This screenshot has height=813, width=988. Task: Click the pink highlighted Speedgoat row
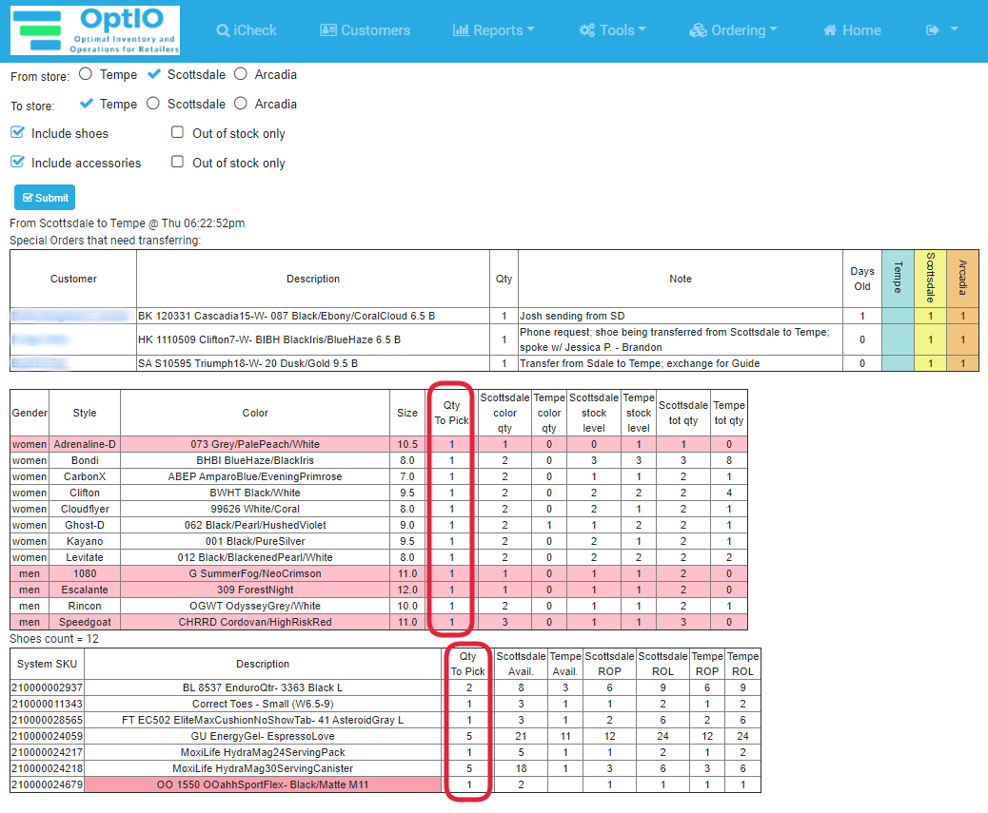click(254, 621)
